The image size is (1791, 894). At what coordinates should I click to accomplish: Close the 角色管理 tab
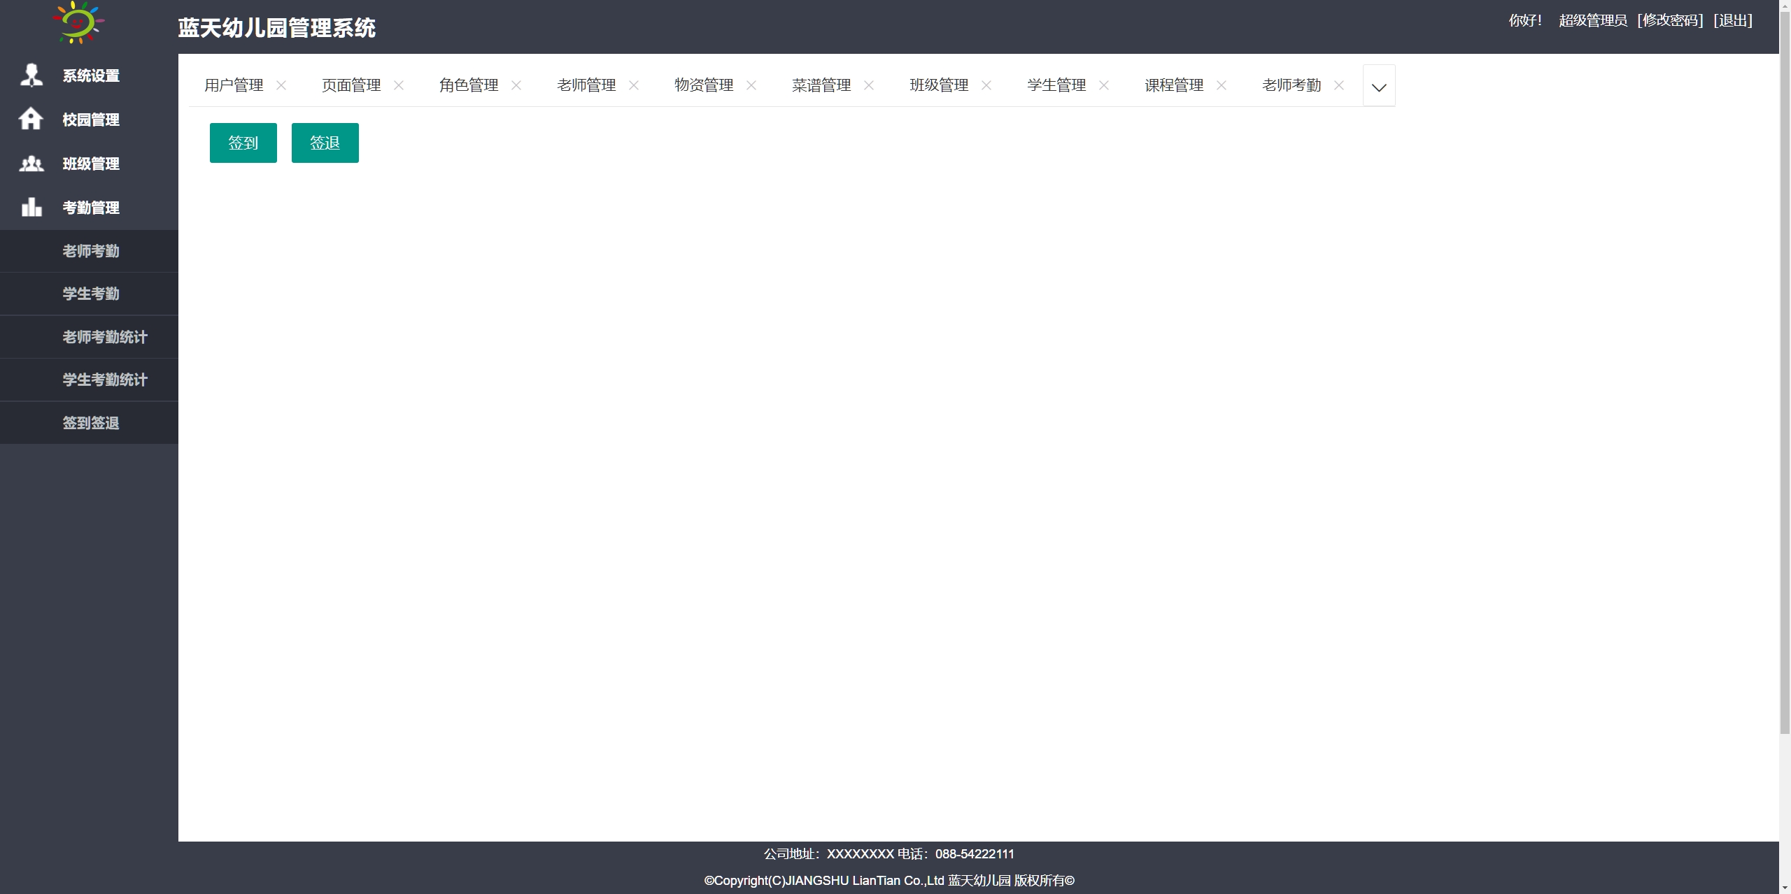(x=516, y=85)
